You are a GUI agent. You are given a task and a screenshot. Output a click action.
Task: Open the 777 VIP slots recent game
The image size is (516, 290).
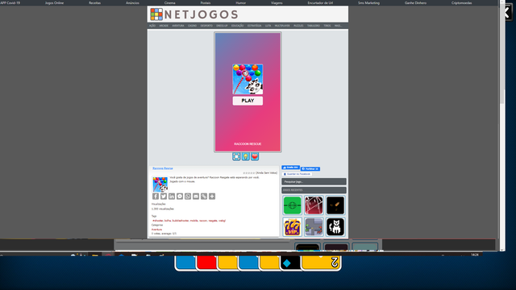click(292, 227)
